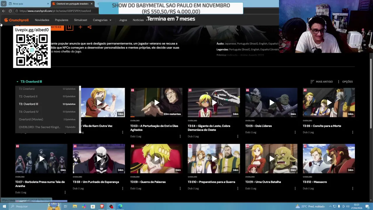Click the watchlist bookmark icon
Viewport: 373px width, 210px height.
(x=69, y=27)
